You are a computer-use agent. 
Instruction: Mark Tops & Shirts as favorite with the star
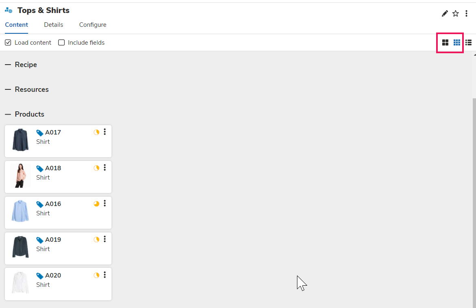(455, 13)
